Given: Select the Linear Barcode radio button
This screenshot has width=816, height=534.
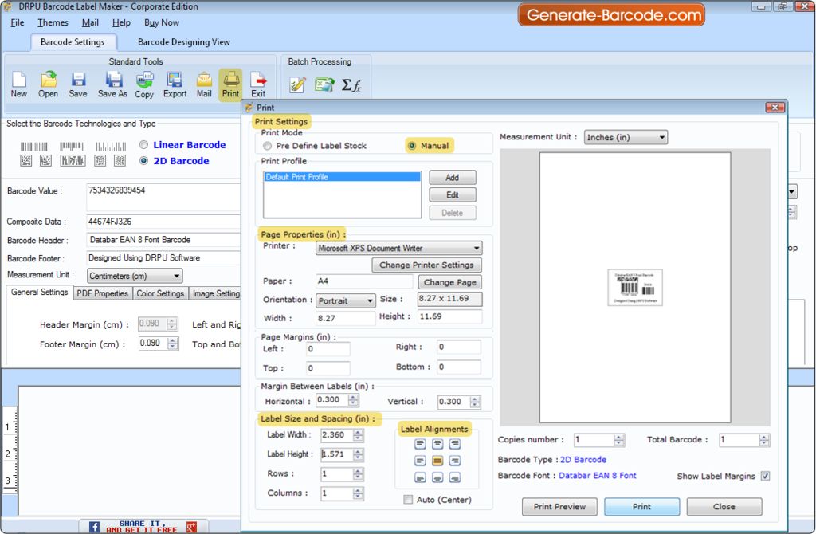Looking at the screenshot, I should pyautogui.click(x=143, y=145).
